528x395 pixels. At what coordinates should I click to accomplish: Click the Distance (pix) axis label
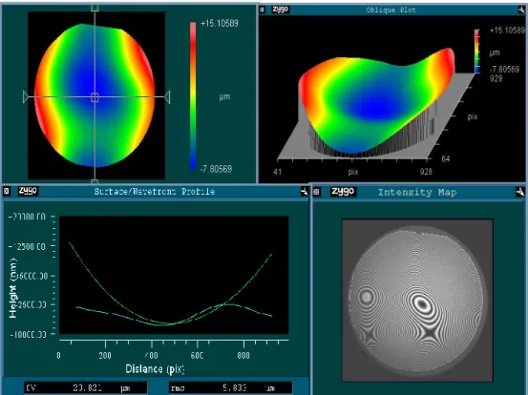click(x=155, y=369)
